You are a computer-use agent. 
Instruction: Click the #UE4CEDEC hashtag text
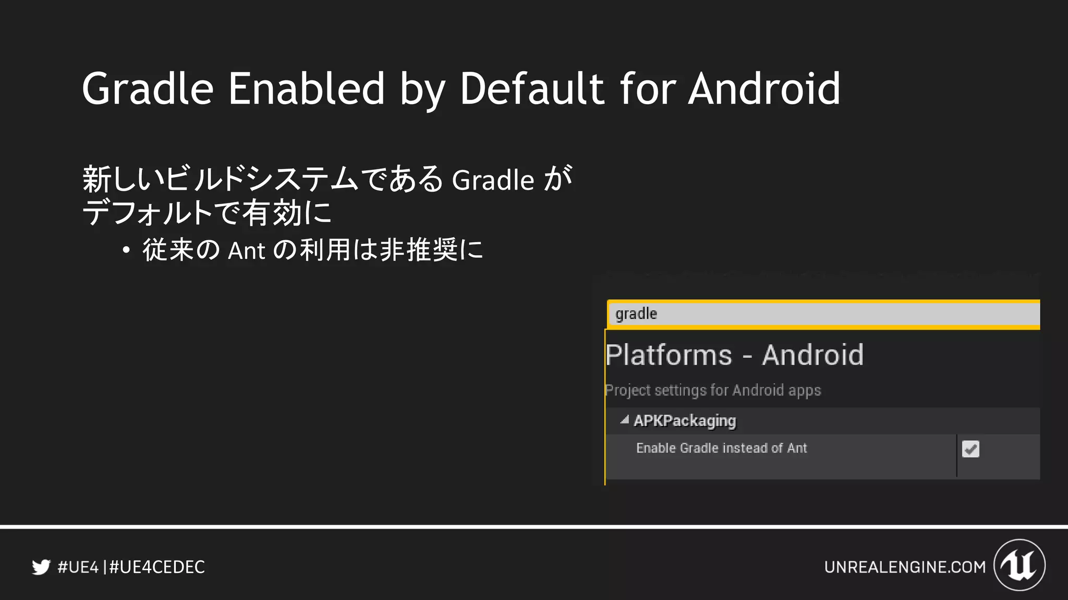157,567
